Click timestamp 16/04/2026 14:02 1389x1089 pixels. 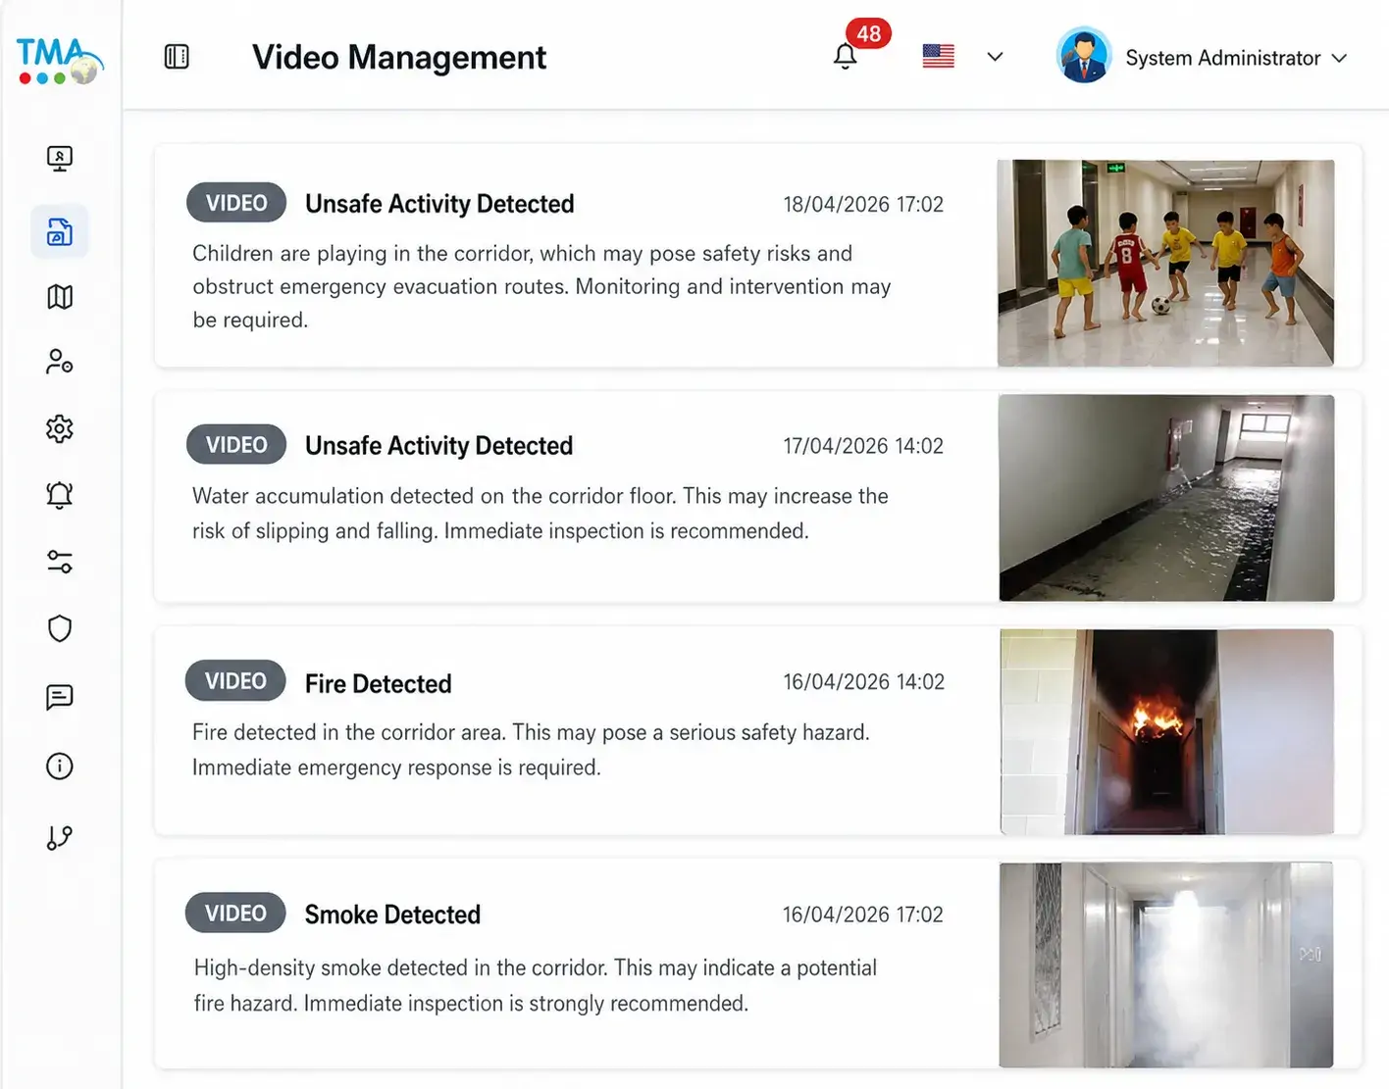(863, 681)
